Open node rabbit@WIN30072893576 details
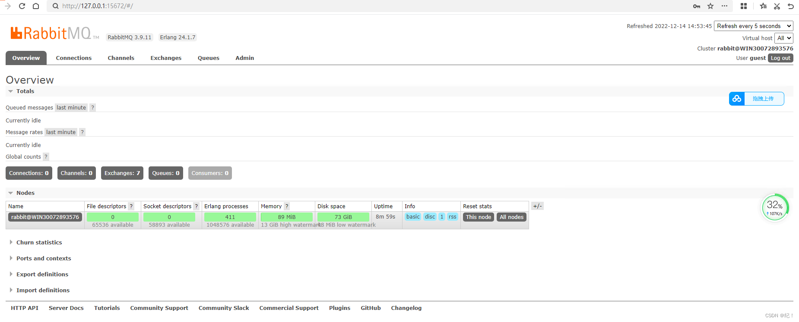The width and height of the screenshot is (799, 322). [x=45, y=217]
